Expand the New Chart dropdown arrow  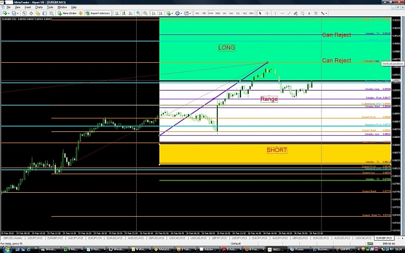click(8, 13)
